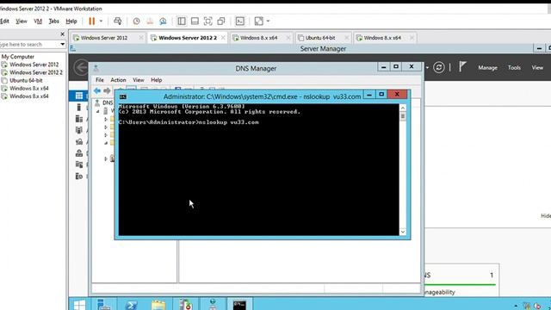Click the Server Manager back arrow
The image size is (551, 310).
pos(81,67)
